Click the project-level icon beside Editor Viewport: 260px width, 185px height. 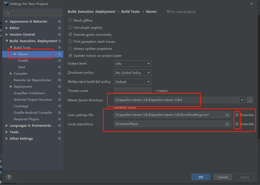(x=59, y=28)
